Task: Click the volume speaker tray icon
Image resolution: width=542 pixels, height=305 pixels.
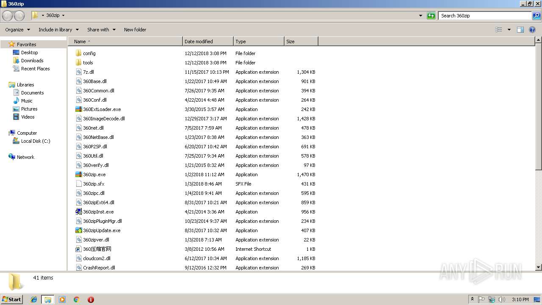Action: pos(502,299)
